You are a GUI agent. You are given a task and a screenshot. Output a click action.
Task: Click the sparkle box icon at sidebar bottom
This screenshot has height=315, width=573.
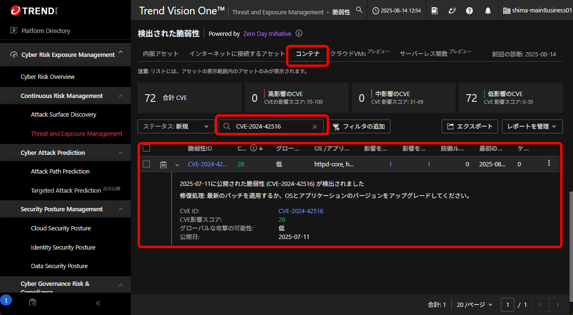coord(32,303)
